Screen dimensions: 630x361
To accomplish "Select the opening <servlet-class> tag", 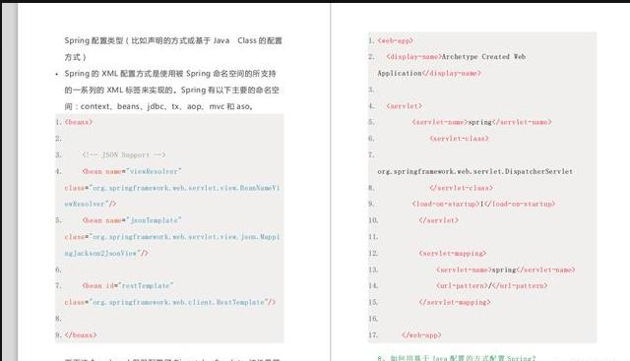I will (x=460, y=139).
